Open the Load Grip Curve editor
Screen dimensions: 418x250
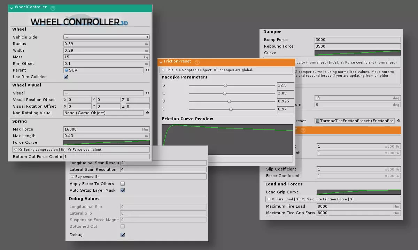(358, 192)
